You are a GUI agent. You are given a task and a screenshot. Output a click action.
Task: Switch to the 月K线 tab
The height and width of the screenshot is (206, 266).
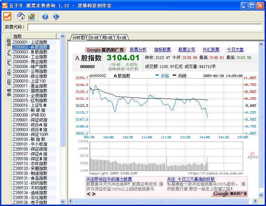point(121,37)
